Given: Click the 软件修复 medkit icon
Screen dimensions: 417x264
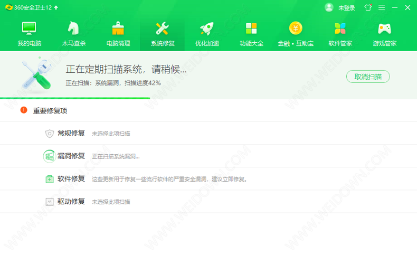Looking at the screenshot, I should (50, 179).
